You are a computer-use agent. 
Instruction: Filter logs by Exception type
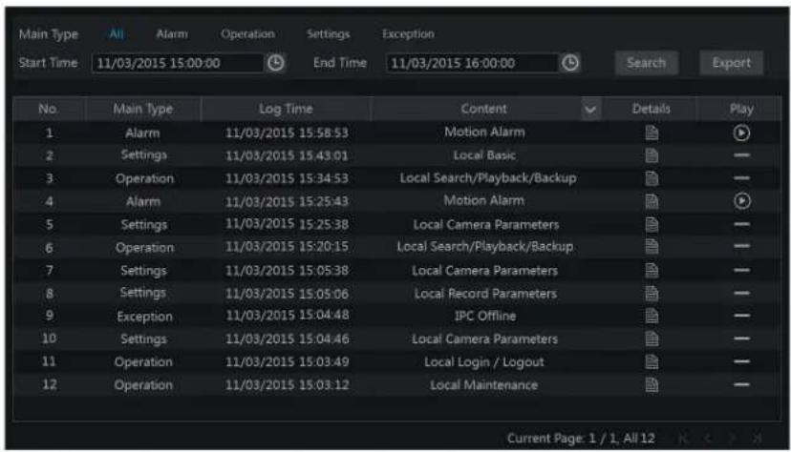coord(408,34)
